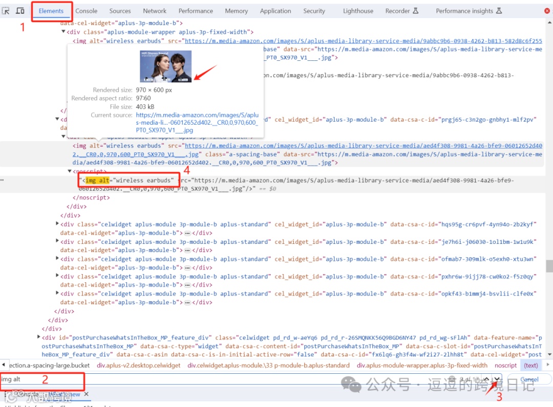Click the Performance insights flask icon

point(499,11)
